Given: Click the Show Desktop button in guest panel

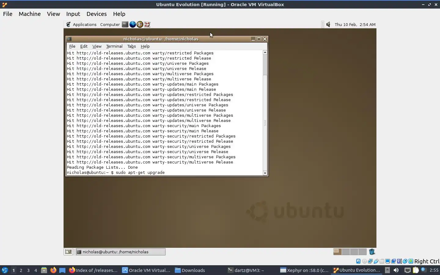Looking at the screenshot, I should click(68, 252).
